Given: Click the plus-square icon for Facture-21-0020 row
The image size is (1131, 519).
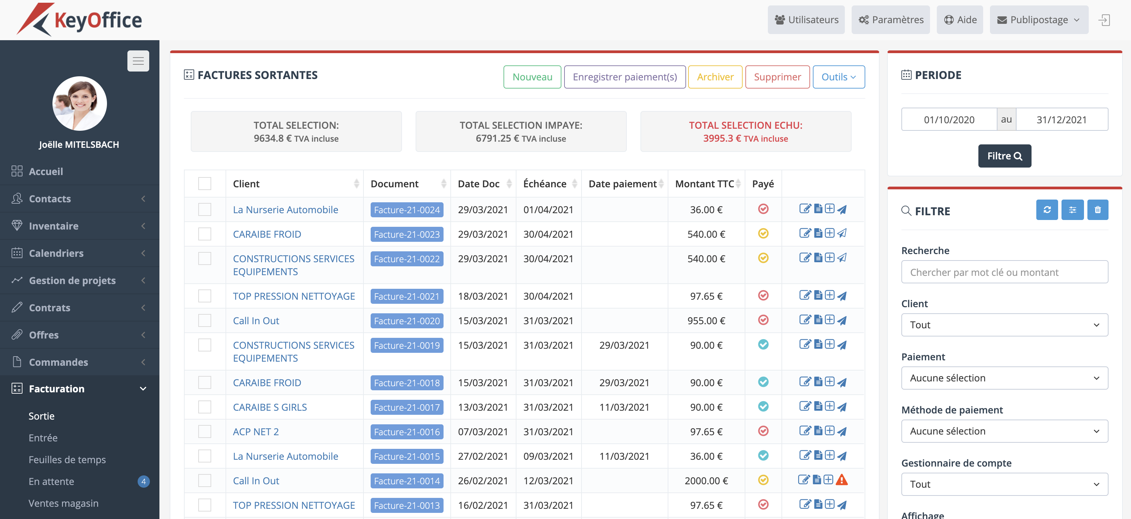Looking at the screenshot, I should 830,320.
